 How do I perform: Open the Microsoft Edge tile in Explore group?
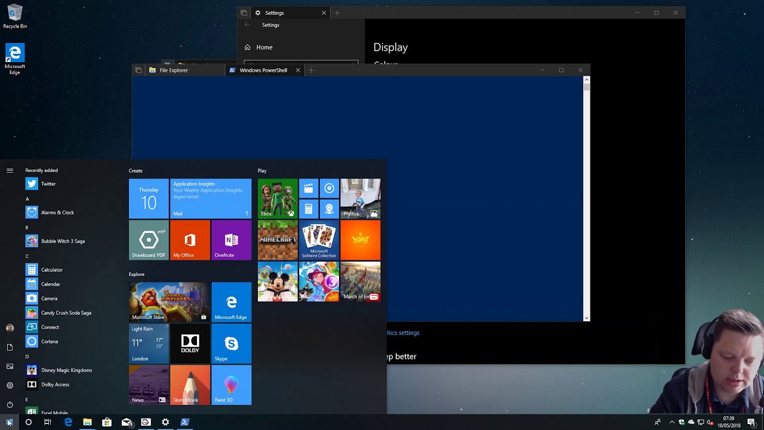[x=232, y=302]
